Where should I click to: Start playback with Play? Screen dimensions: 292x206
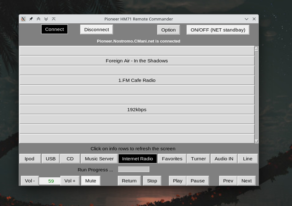click(178, 181)
